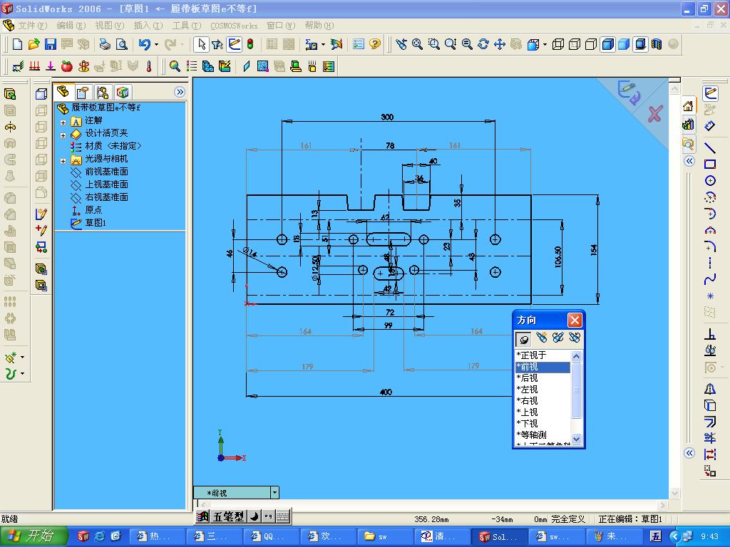Select the Point sketch tool
The image size is (730, 547).
pos(709,296)
